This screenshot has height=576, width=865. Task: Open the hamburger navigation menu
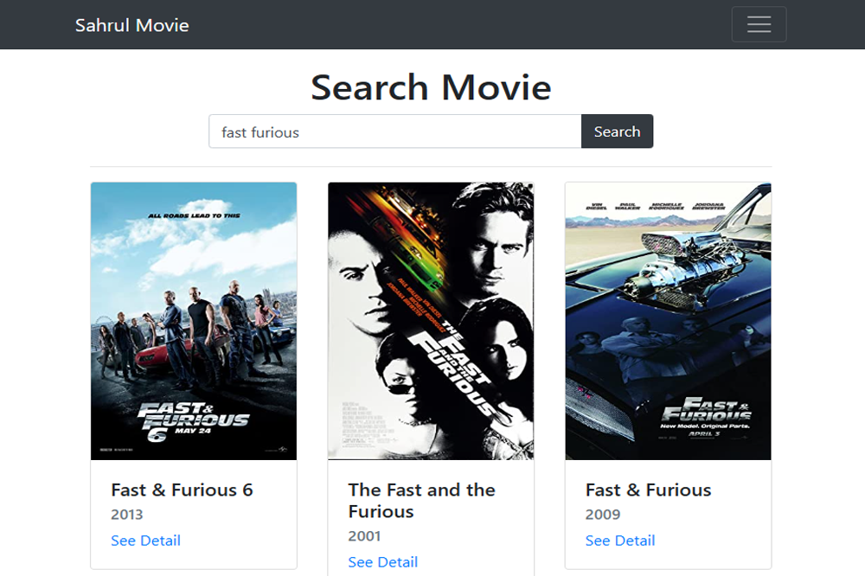tap(759, 24)
